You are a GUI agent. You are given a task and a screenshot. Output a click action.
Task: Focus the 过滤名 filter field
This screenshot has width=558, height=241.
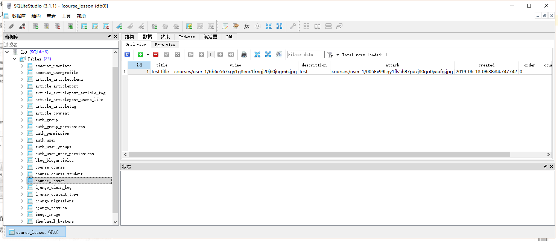(x=61, y=45)
